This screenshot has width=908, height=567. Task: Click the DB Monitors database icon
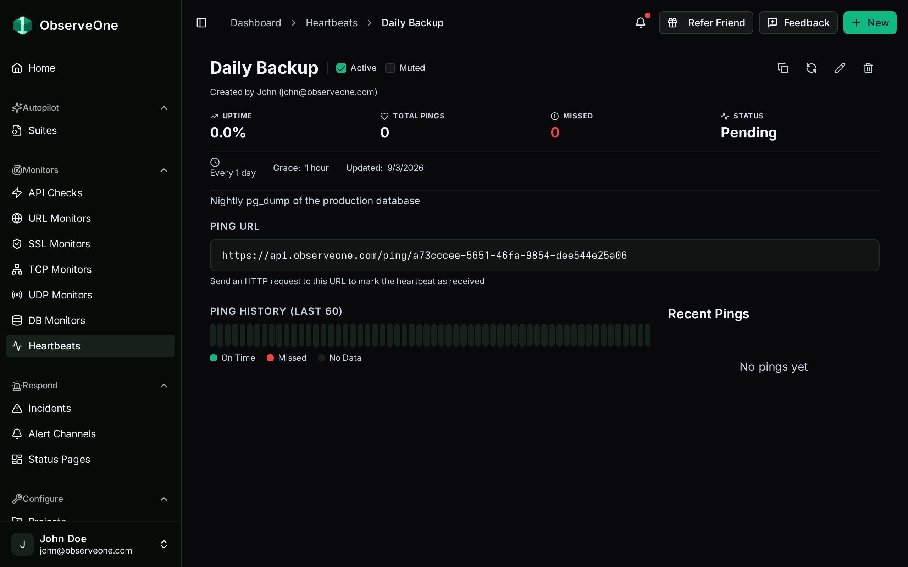(17, 320)
